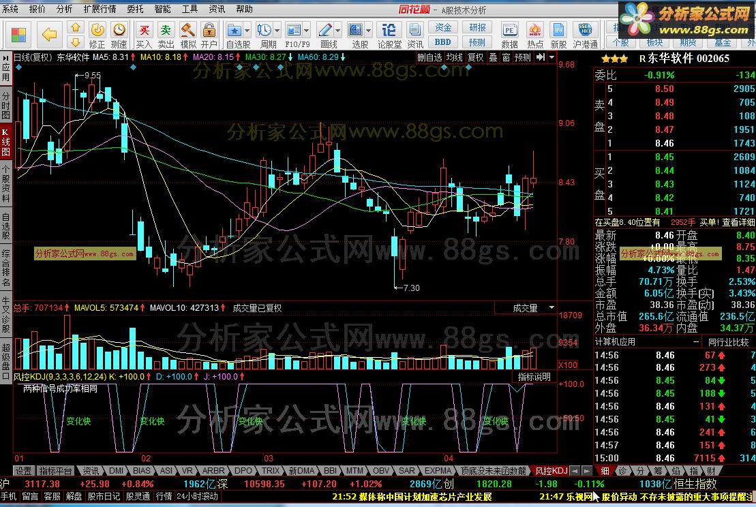Select the EXPMA indicator tab
This screenshot has height=507, width=756.
438,471
